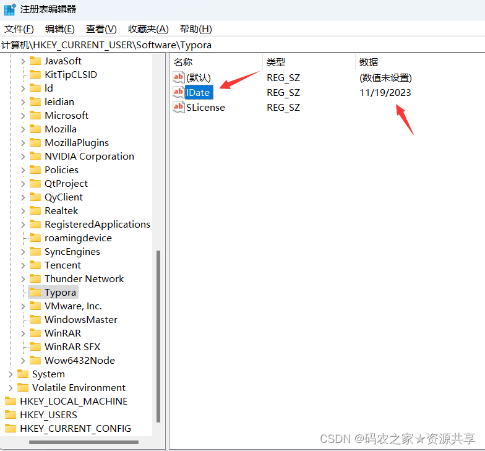Screen dimensions: 485x451
Task: Select the Typora folder icon
Action: click(x=35, y=292)
